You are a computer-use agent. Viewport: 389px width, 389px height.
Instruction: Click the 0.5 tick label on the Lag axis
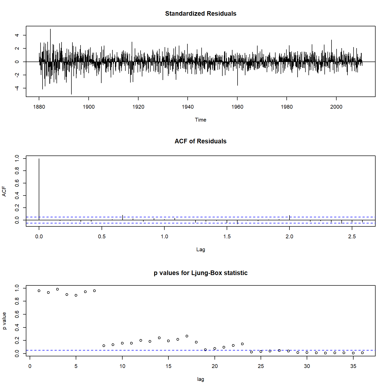102,237
